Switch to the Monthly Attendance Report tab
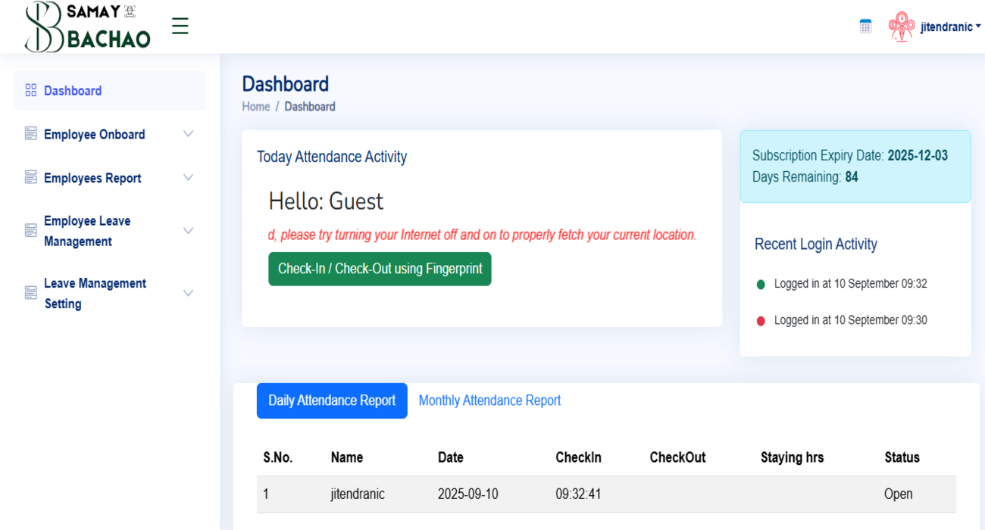Screen dimensions: 985x530 click(489, 400)
